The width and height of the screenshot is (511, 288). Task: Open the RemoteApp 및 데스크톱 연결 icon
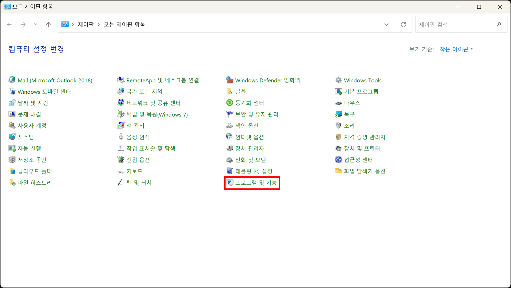pyautogui.click(x=121, y=80)
